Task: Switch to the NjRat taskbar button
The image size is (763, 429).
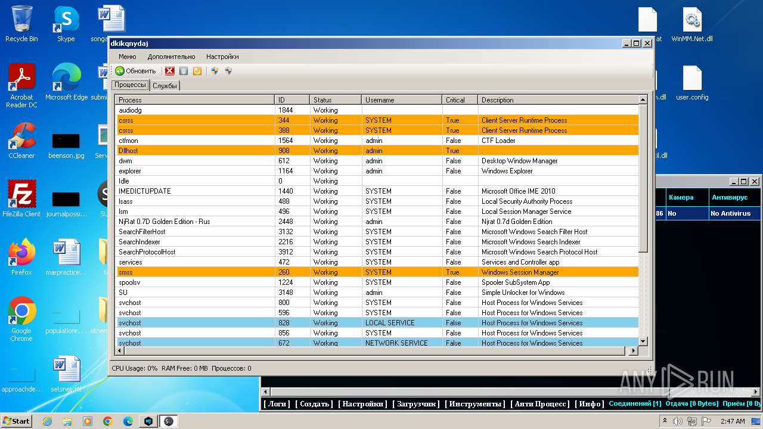Action: (x=148, y=421)
